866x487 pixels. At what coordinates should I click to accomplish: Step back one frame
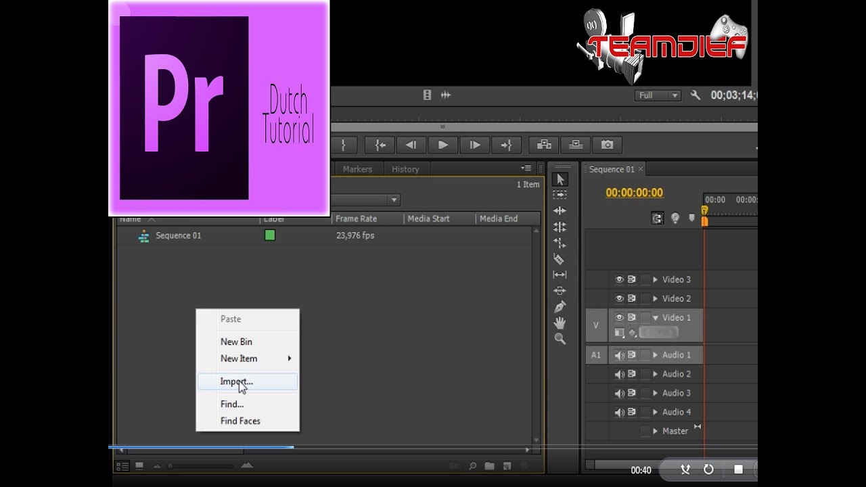coord(411,145)
